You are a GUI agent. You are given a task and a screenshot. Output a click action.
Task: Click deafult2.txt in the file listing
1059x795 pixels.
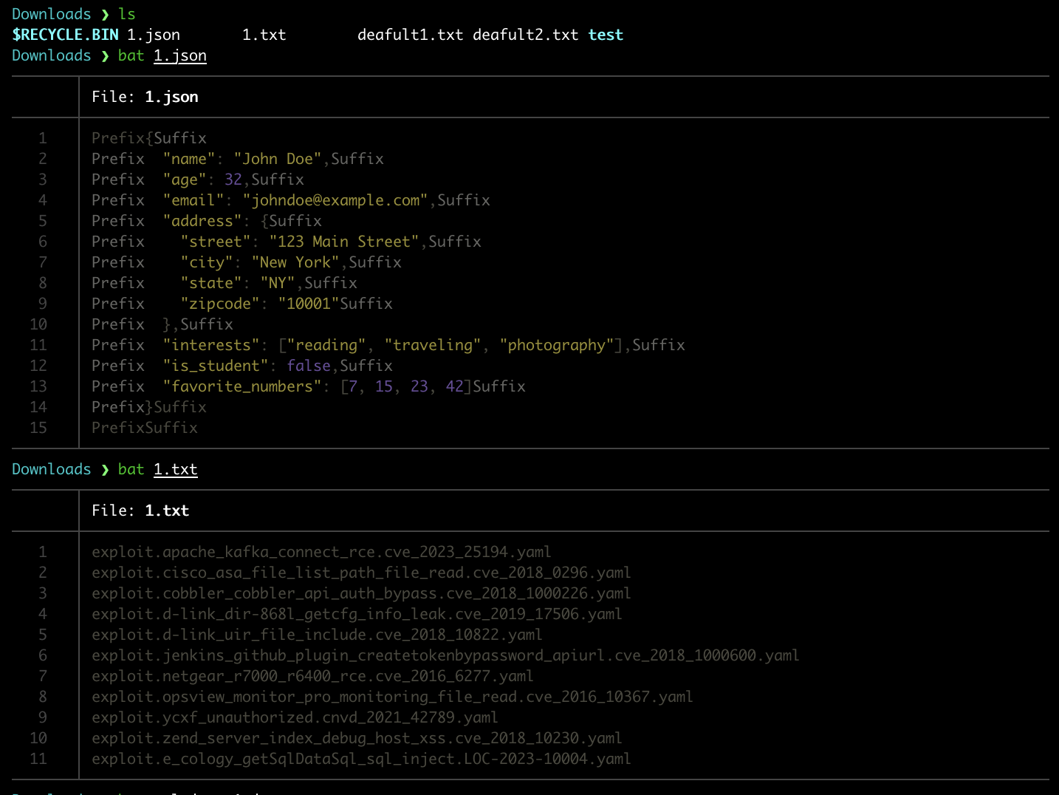pyautogui.click(x=525, y=35)
